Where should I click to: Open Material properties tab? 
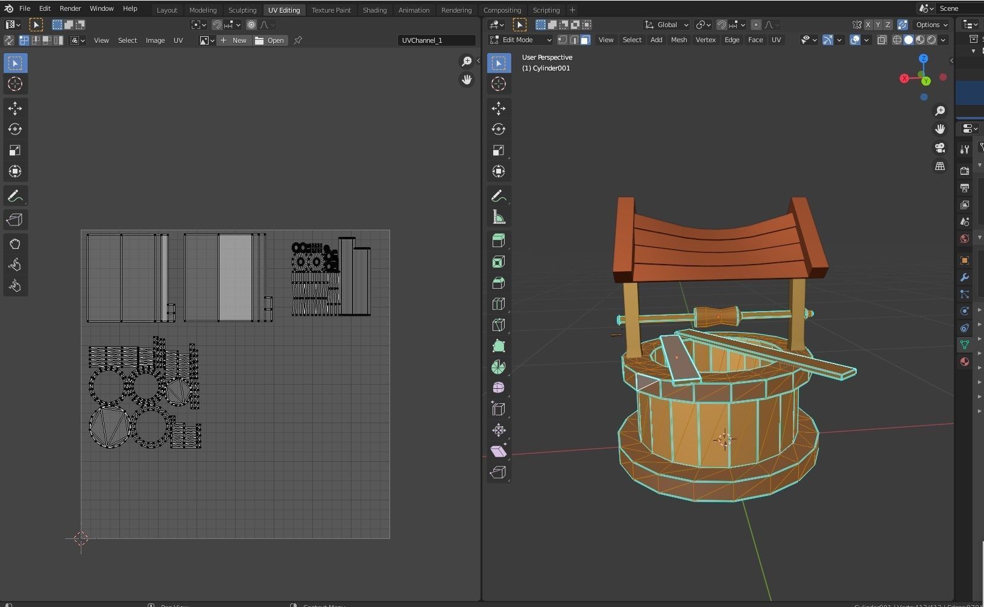point(965,362)
